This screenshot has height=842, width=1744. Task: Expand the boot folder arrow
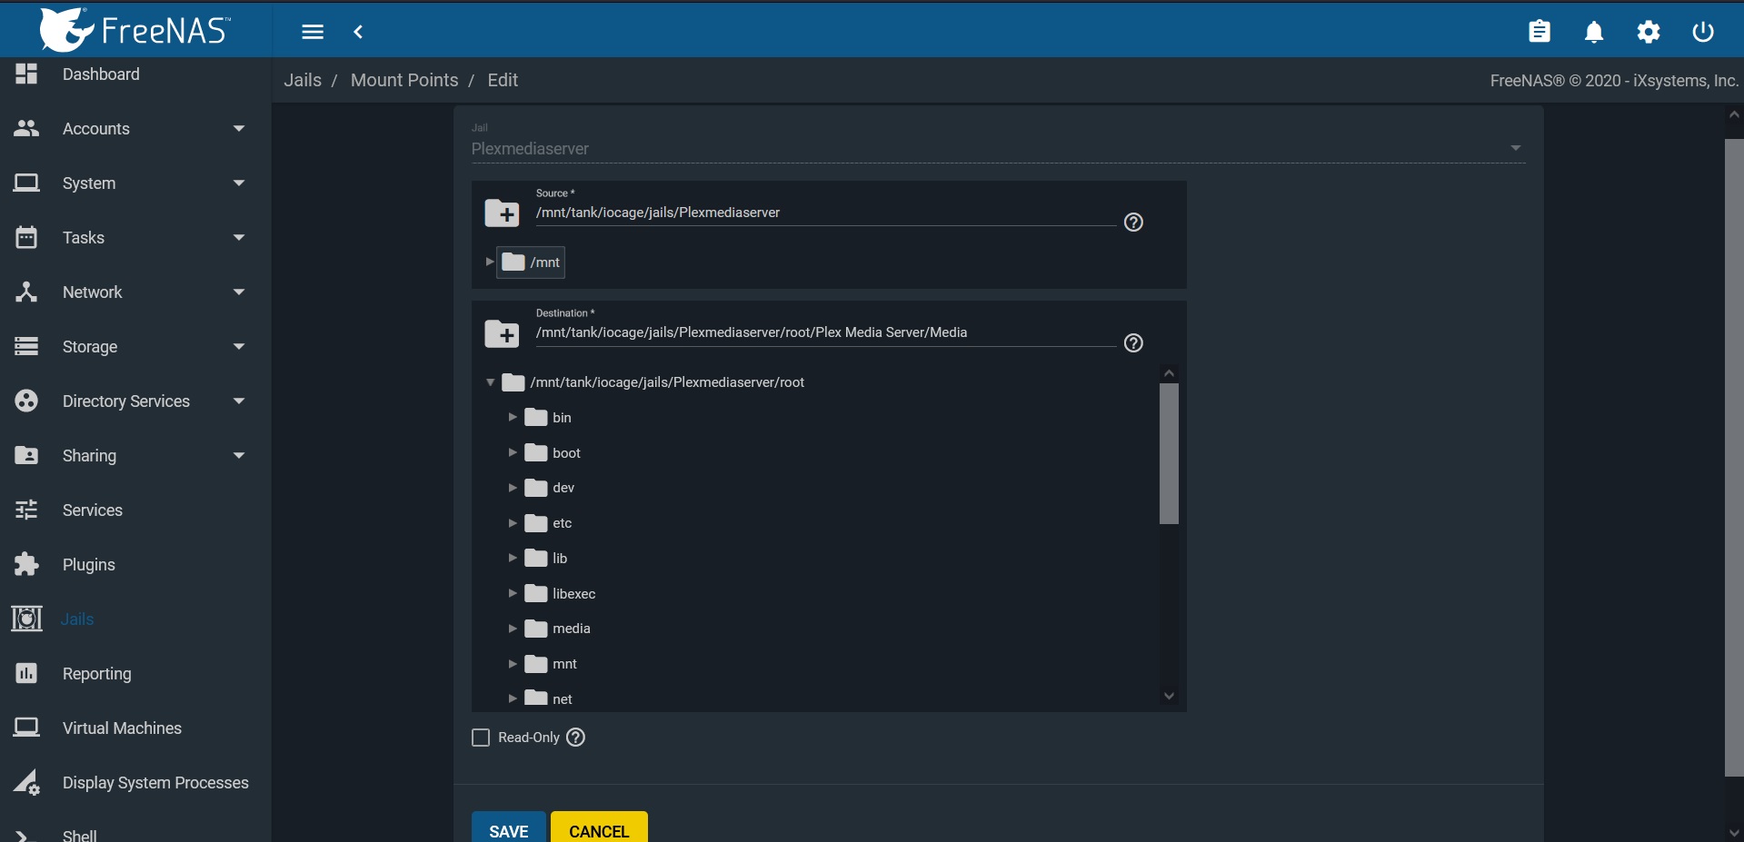point(513,452)
